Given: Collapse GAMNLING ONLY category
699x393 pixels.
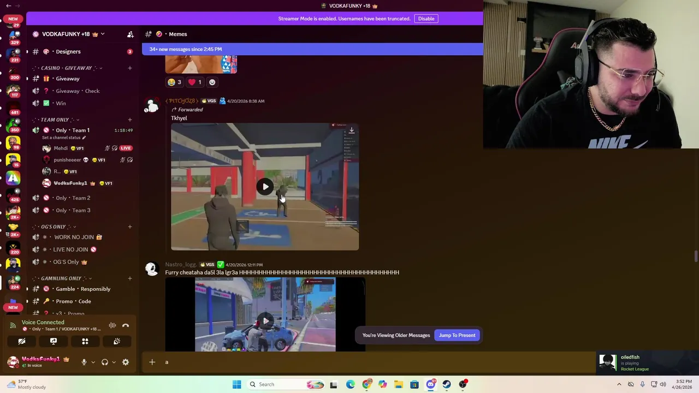Looking at the screenshot, I should pyautogui.click(x=60, y=278).
